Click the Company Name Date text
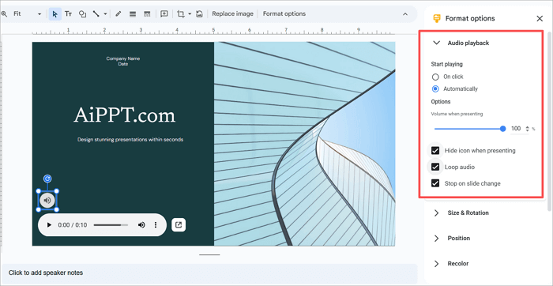Screen dimensions: 553x286 coord(123,62)
